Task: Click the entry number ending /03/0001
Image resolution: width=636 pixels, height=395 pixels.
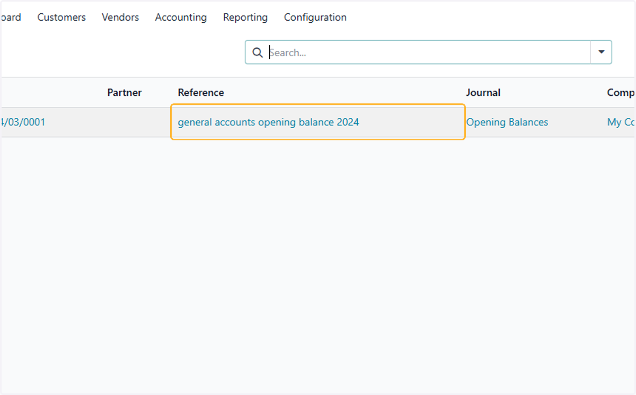Action: pos(23,122)
